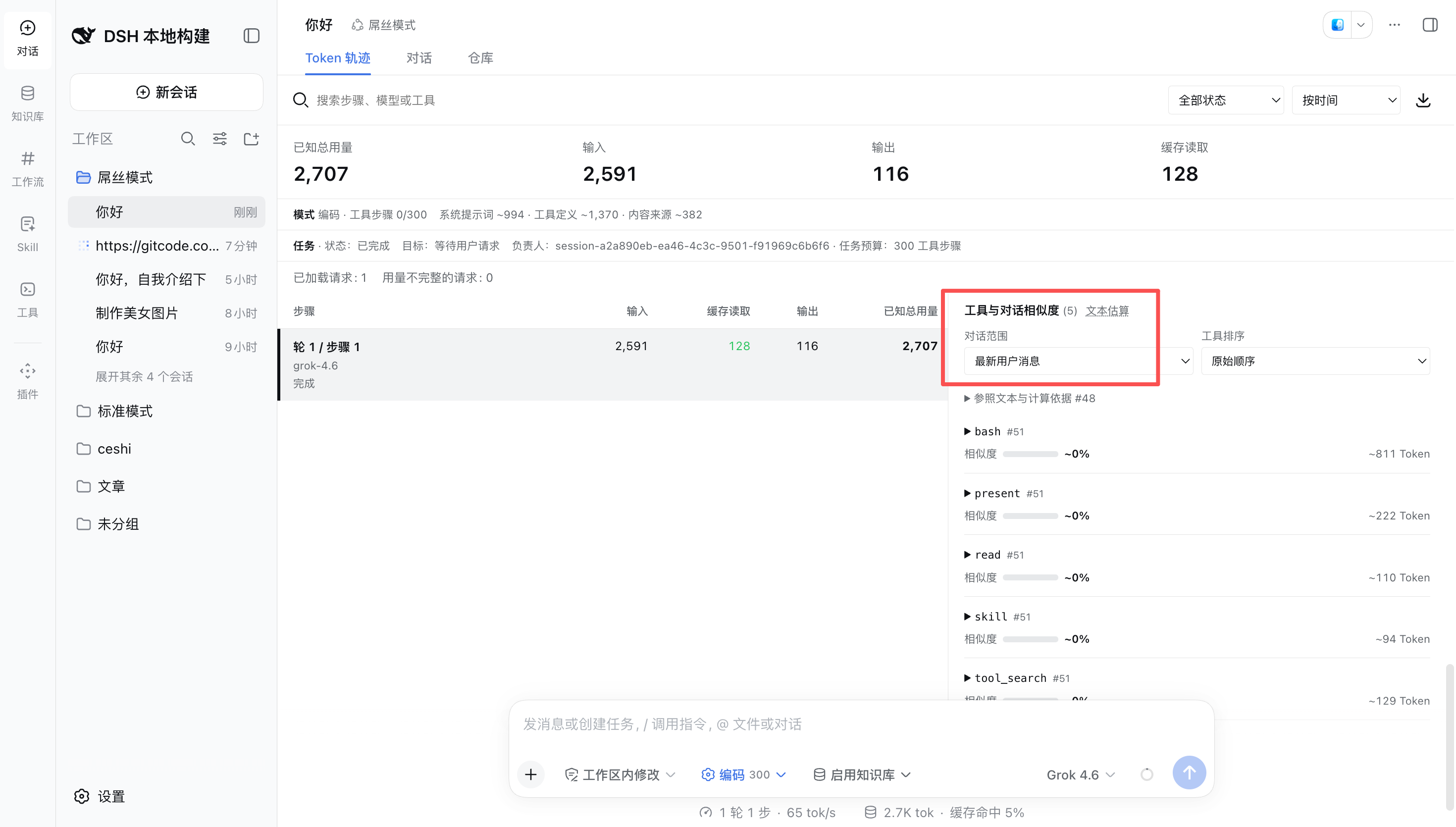Add attachment with the plus button
The image size is (1456, 827).
tap(530, 774)
